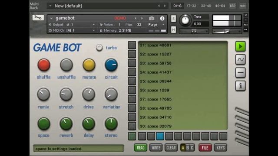
Task: Select preset 23: space 59758
Action: click(156, 63)
